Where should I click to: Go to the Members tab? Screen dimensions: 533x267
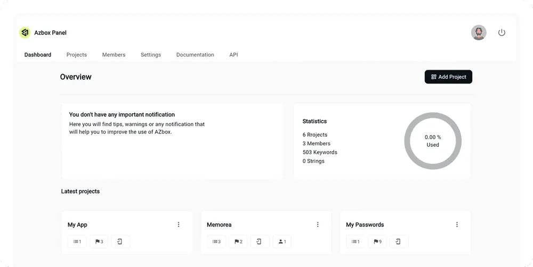point(114,55)
